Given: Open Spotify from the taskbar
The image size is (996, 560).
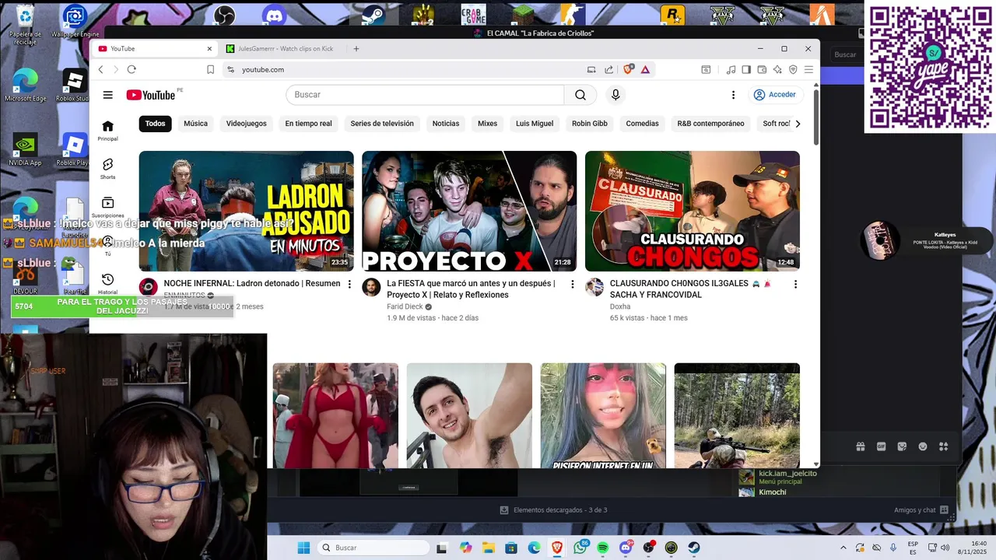Looking at the screenshot, I should (603, 548).
